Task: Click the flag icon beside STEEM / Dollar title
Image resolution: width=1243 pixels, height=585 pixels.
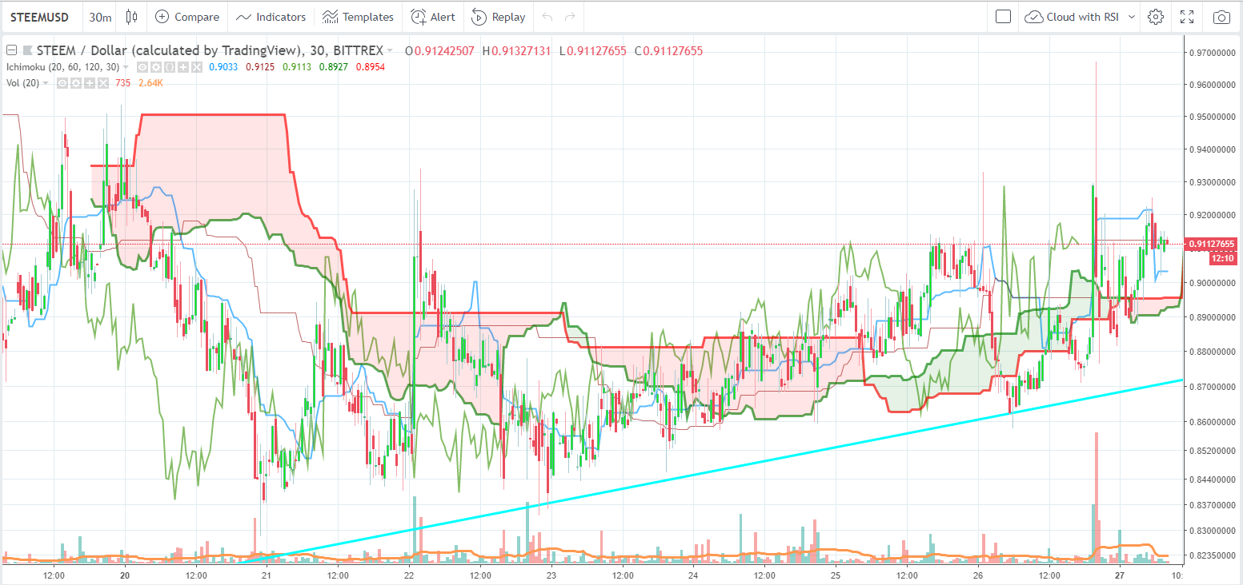Action: (27, 51)
